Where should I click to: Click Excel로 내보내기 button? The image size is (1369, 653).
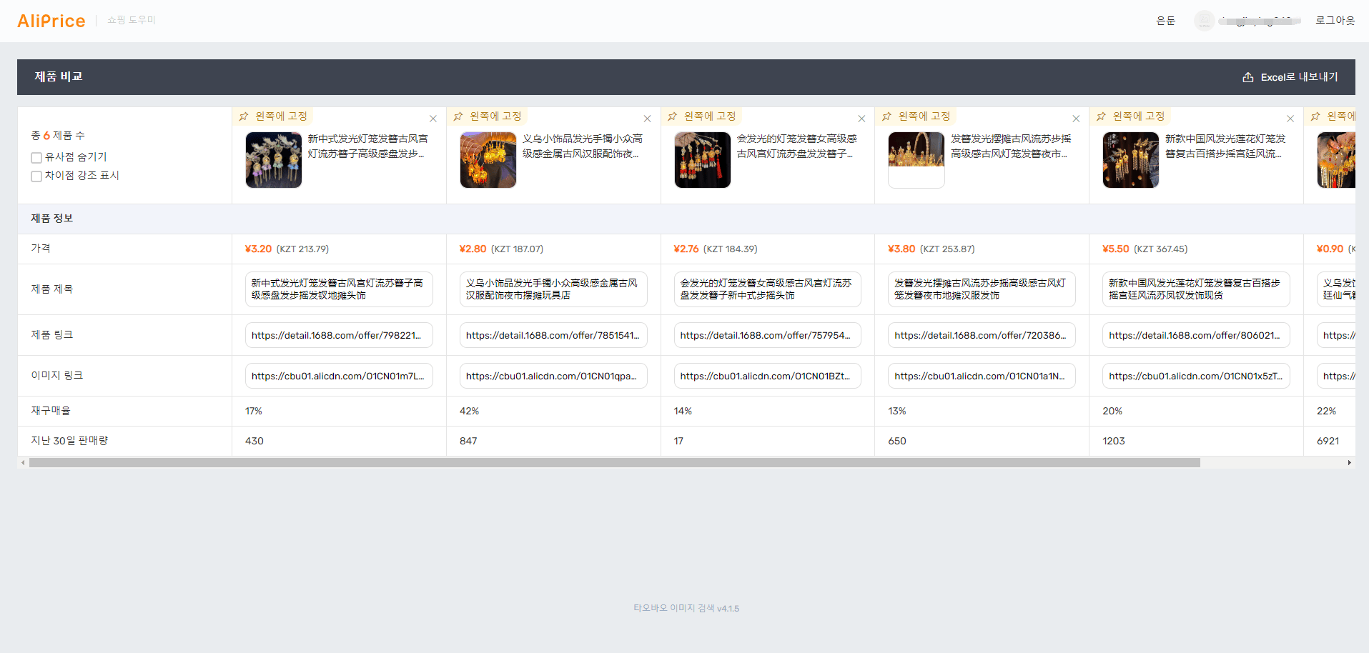1290,77
